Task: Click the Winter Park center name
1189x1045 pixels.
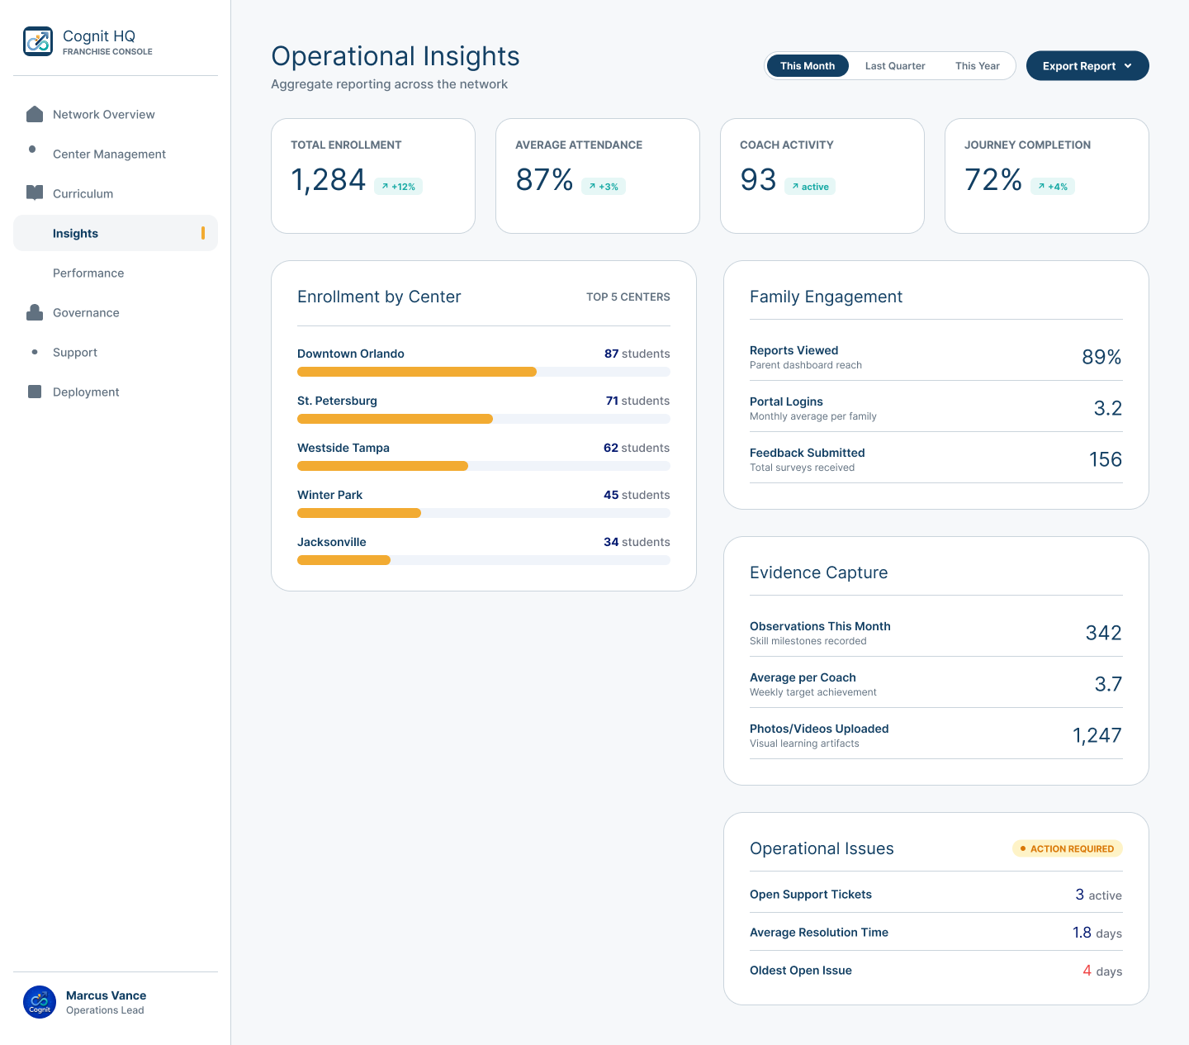Action: click(x=330, y=495)
